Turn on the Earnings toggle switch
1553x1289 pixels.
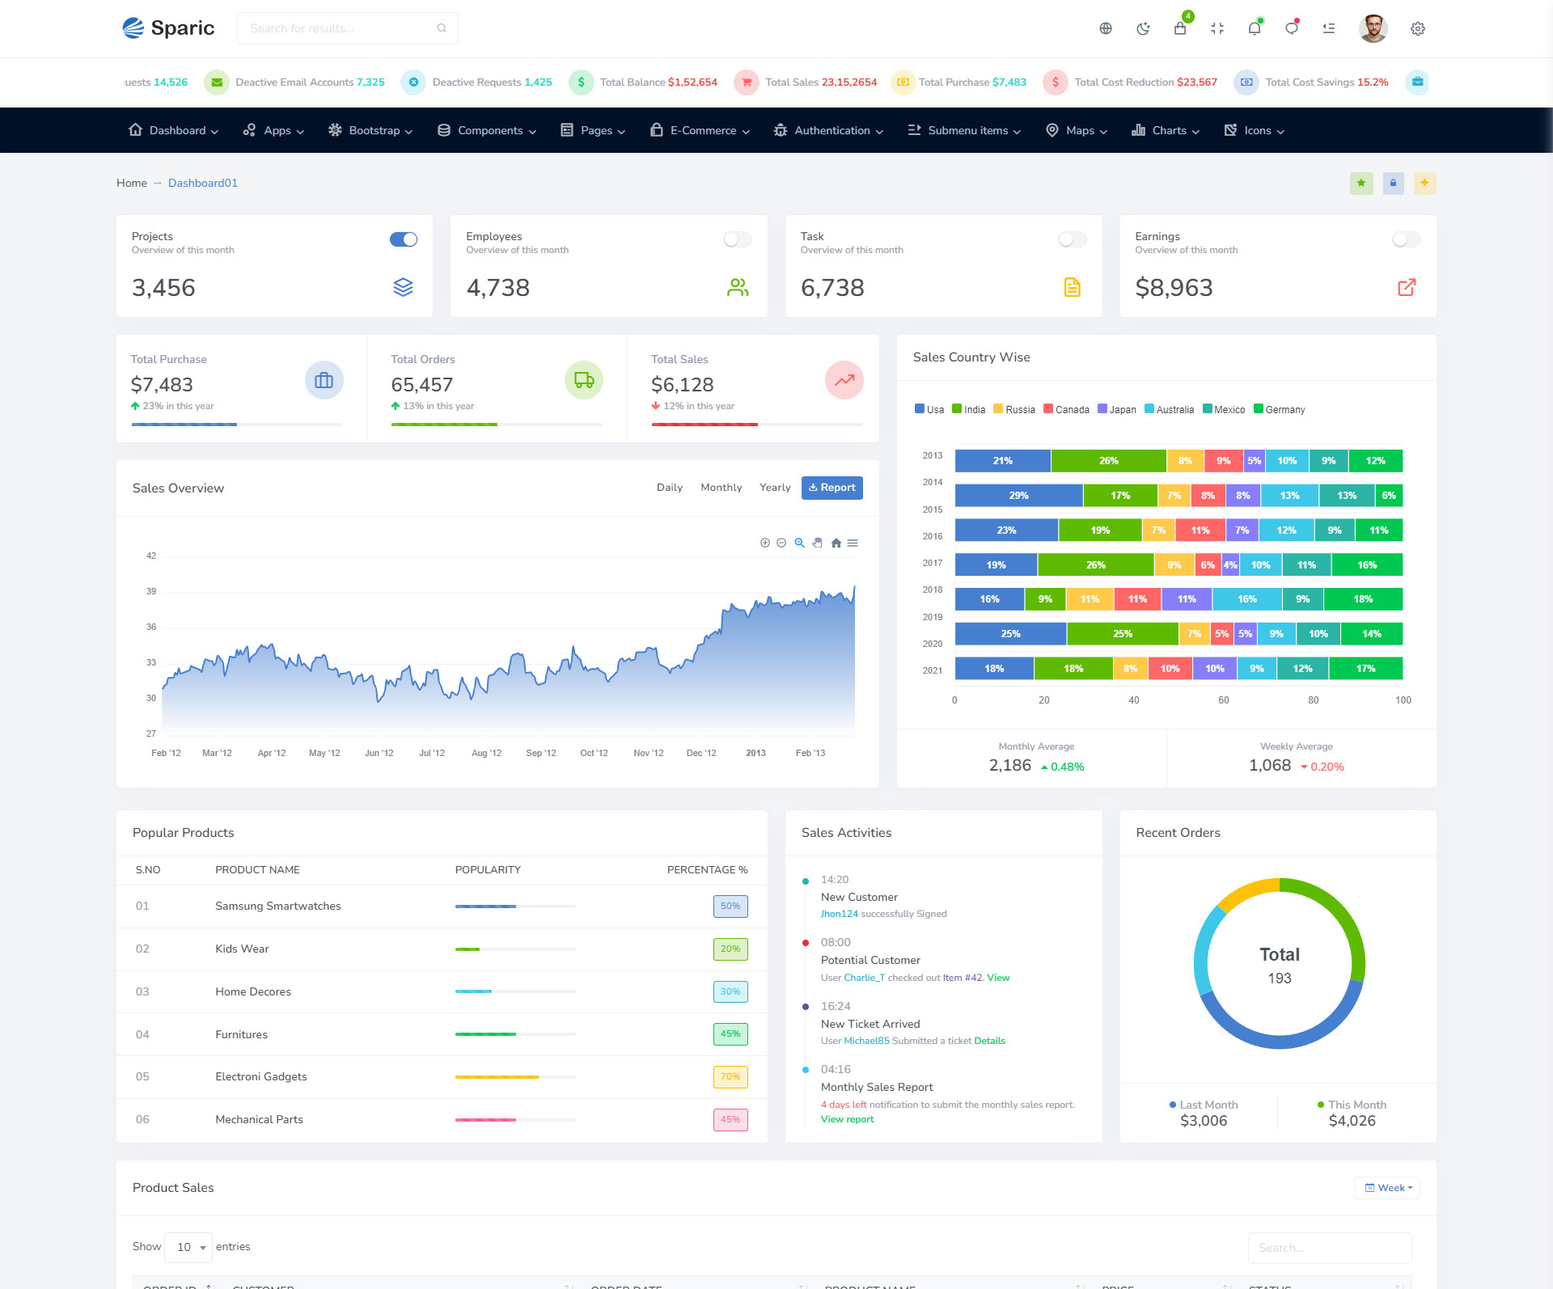pos(1406,239)
